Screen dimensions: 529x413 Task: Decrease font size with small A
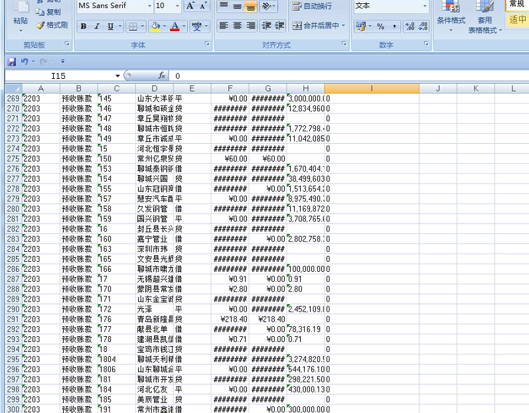tap(202, 6)
